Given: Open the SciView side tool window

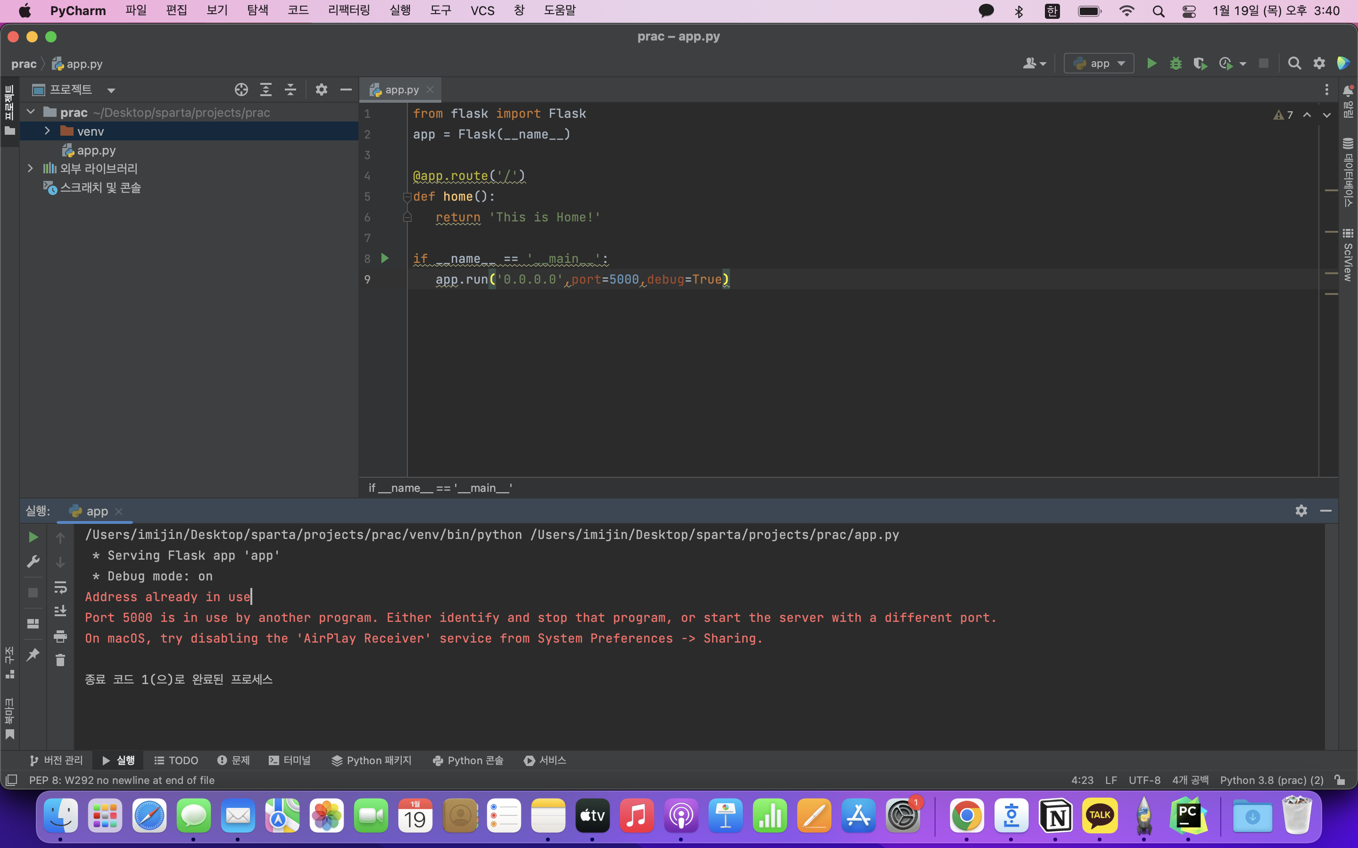Looking at the screenshot, I should pyautogui.click(x=1348, y=254).
